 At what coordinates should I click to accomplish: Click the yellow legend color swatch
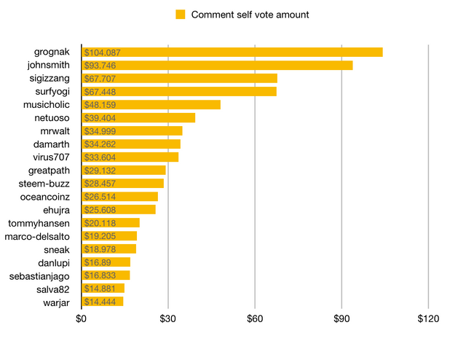181,14
